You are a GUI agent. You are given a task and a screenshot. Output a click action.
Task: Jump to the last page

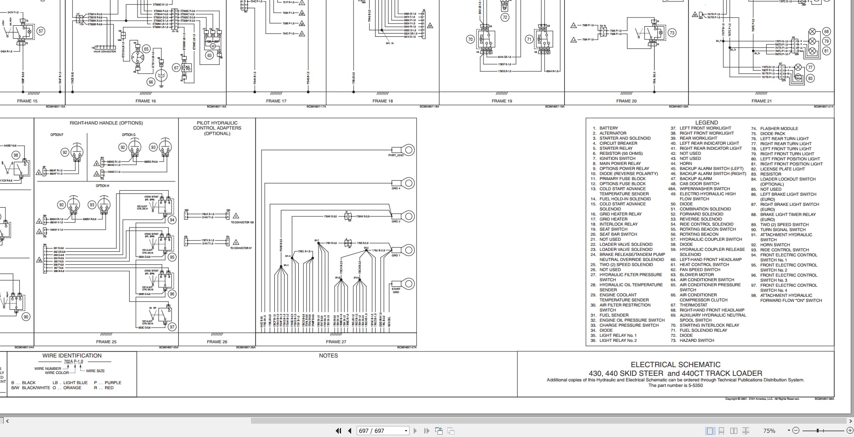coord(426,431)
